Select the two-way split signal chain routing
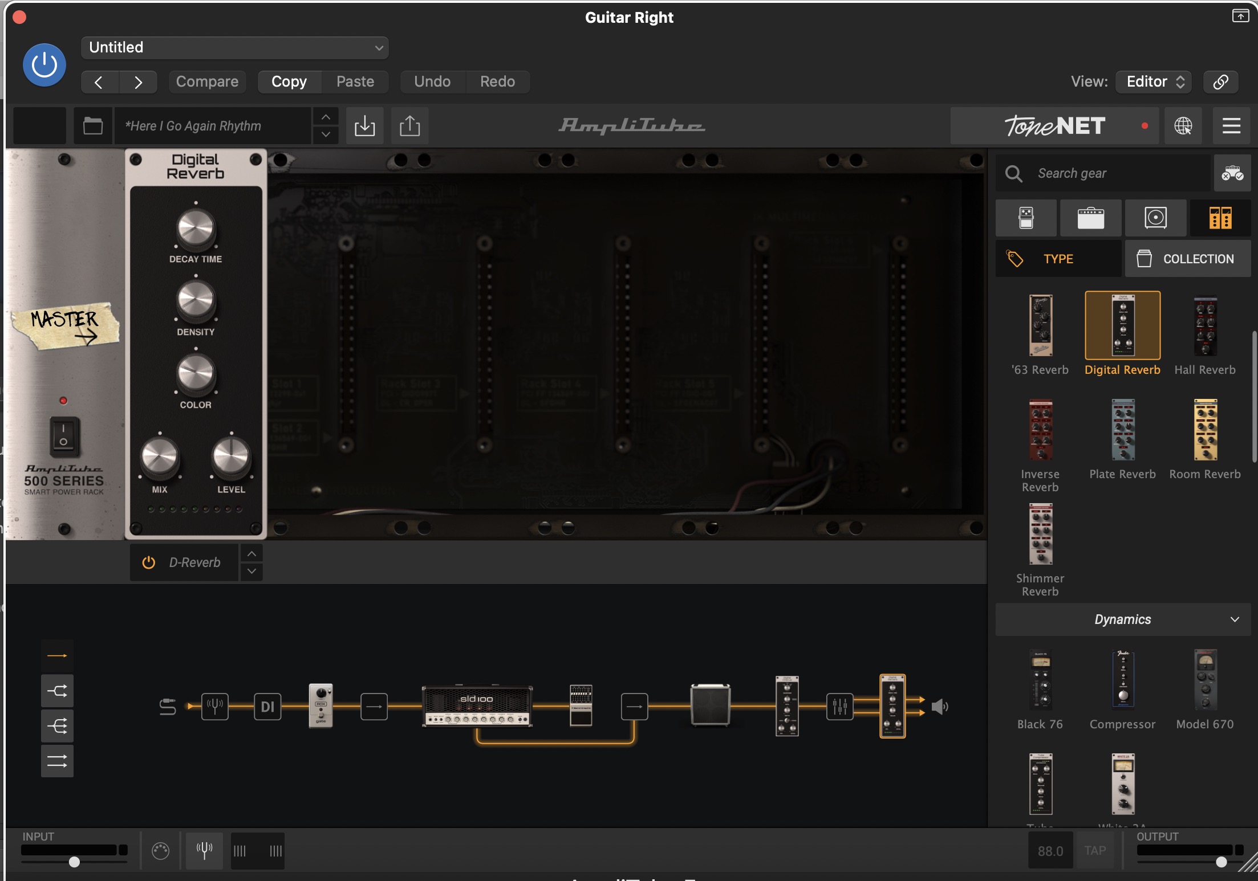The image size is (1258, 881). click(57, 691)
